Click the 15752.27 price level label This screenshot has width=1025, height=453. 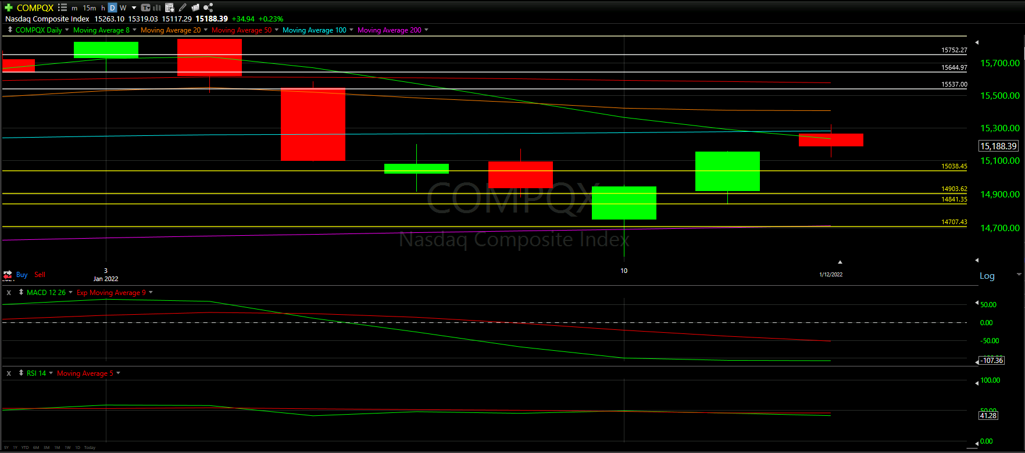click(x=954, y=51)
